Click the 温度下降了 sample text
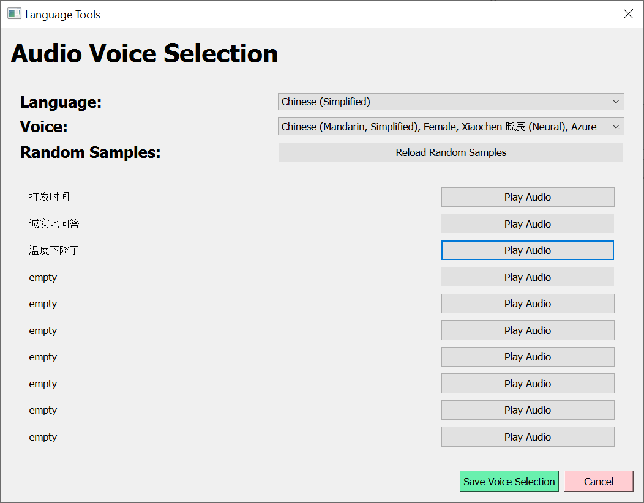The image size is (644, 503). pyautogui.click(x=54, y=250)
